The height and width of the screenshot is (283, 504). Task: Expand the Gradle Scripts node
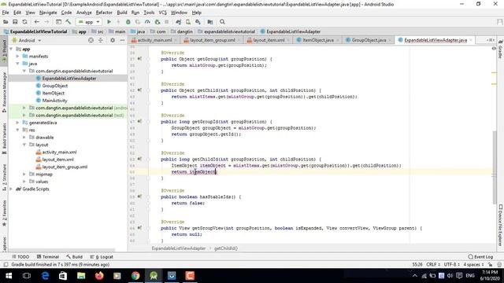click(12, 189)
